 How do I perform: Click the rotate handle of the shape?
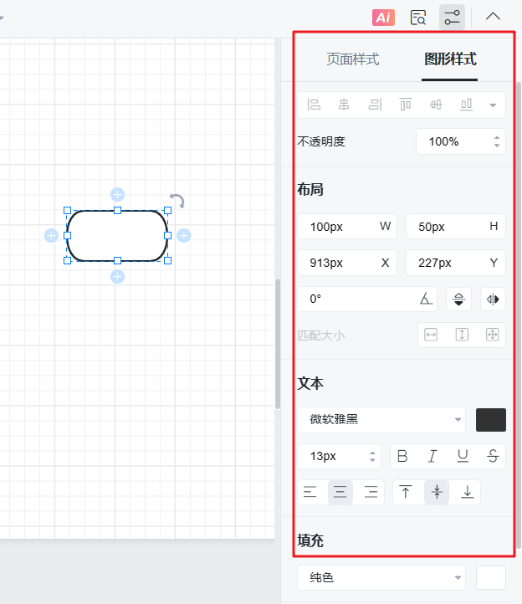pos(177,200)
